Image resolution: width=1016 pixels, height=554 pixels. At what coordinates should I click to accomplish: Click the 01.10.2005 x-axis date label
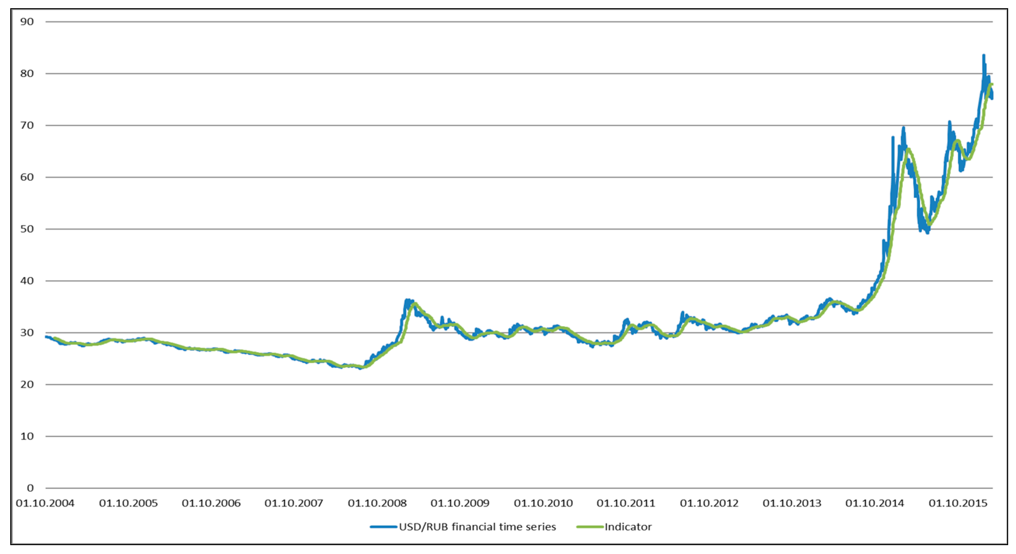pyautogui.click(x=128, y=503)
